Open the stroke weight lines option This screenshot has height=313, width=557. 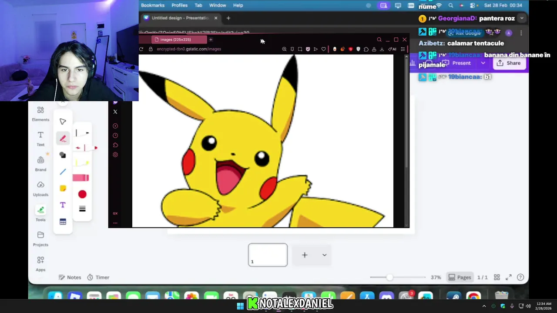(x=82, y=209)
